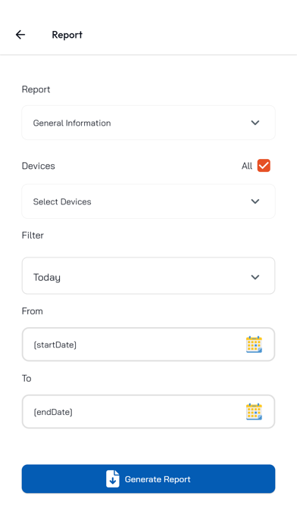Focus the startDate input field
This screenshot has width=297, height=527.
click(148, 345)
